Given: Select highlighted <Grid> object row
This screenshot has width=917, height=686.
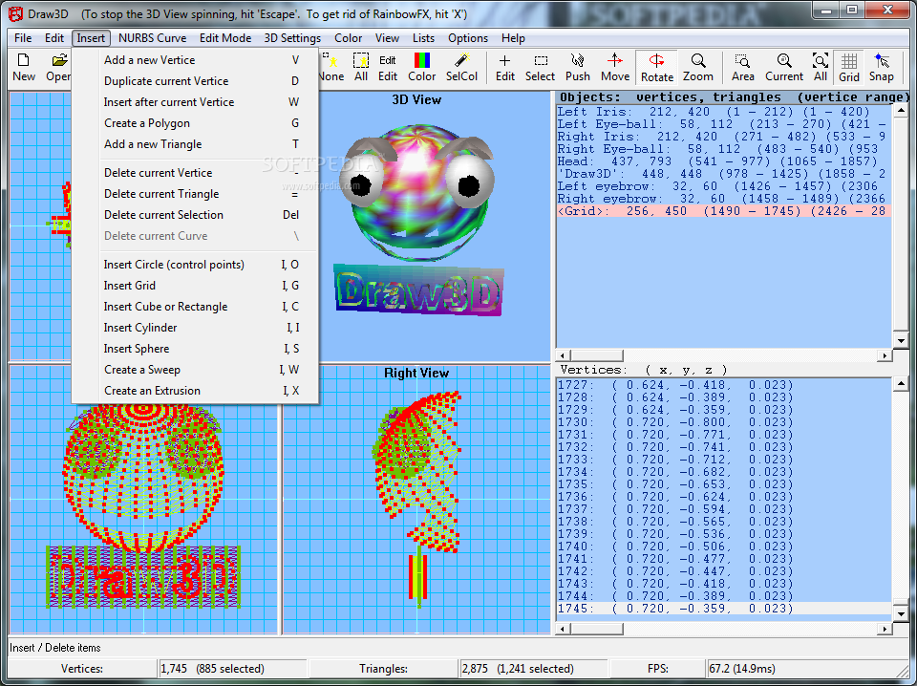Looking at the screenshot, I should pyautogui.click(x=724, y=211).
